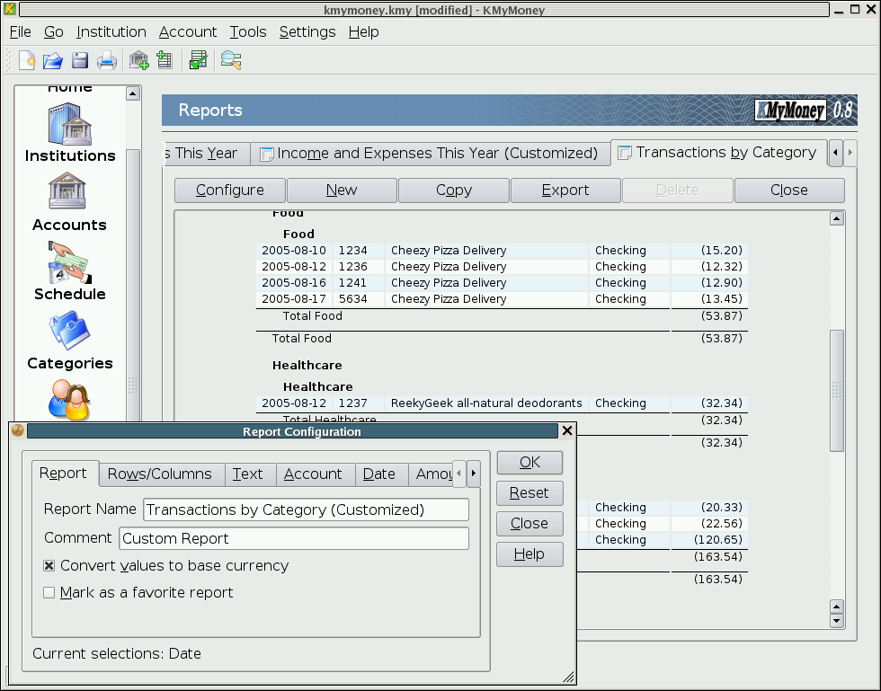Click the Report Name text field
Screen dimensions: 881x691
[306, 509]
